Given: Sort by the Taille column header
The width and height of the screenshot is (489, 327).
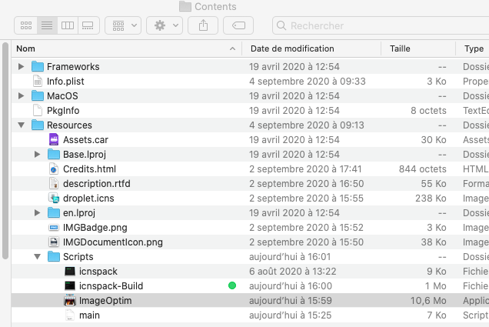Looking at the screenshot, I should [418, 48].
